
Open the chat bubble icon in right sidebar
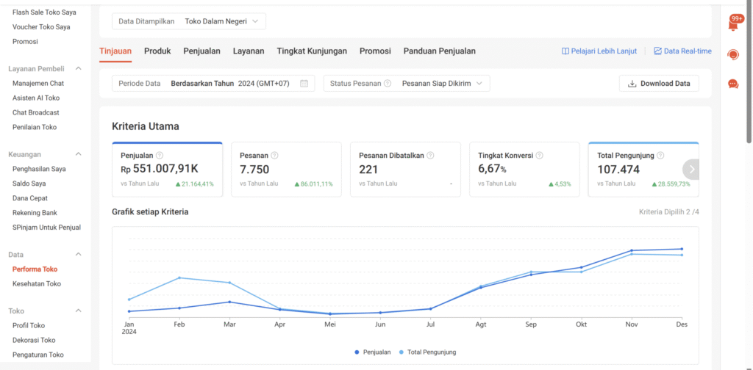tap(733, 84)
